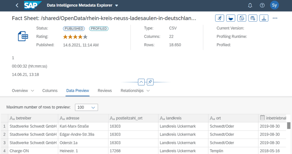Viewport: 292px width, 154px height.
Task: Download the dataset via the download icon
Action: (264, 18)
